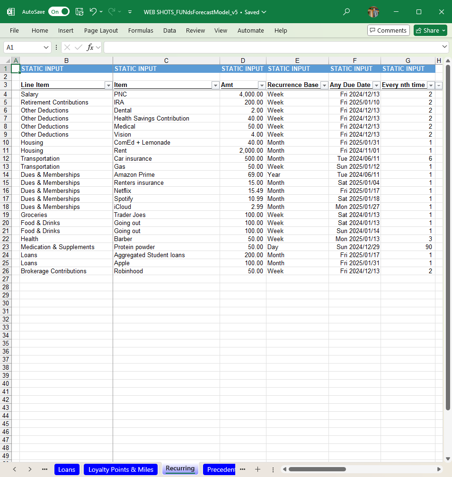The image size is (452, 477).
Task: Click the Amazon Prime cell
Action: pos(166,174)
